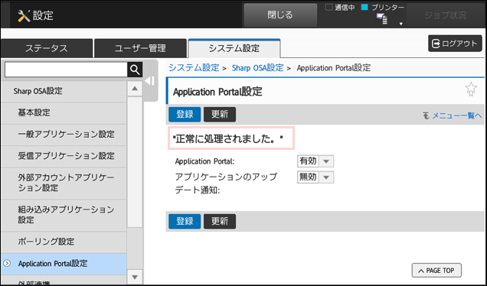The width and height of the screenshot is (487, 286).
Task: Open the printer status dropdown arrow
Action: coord(401,24)
